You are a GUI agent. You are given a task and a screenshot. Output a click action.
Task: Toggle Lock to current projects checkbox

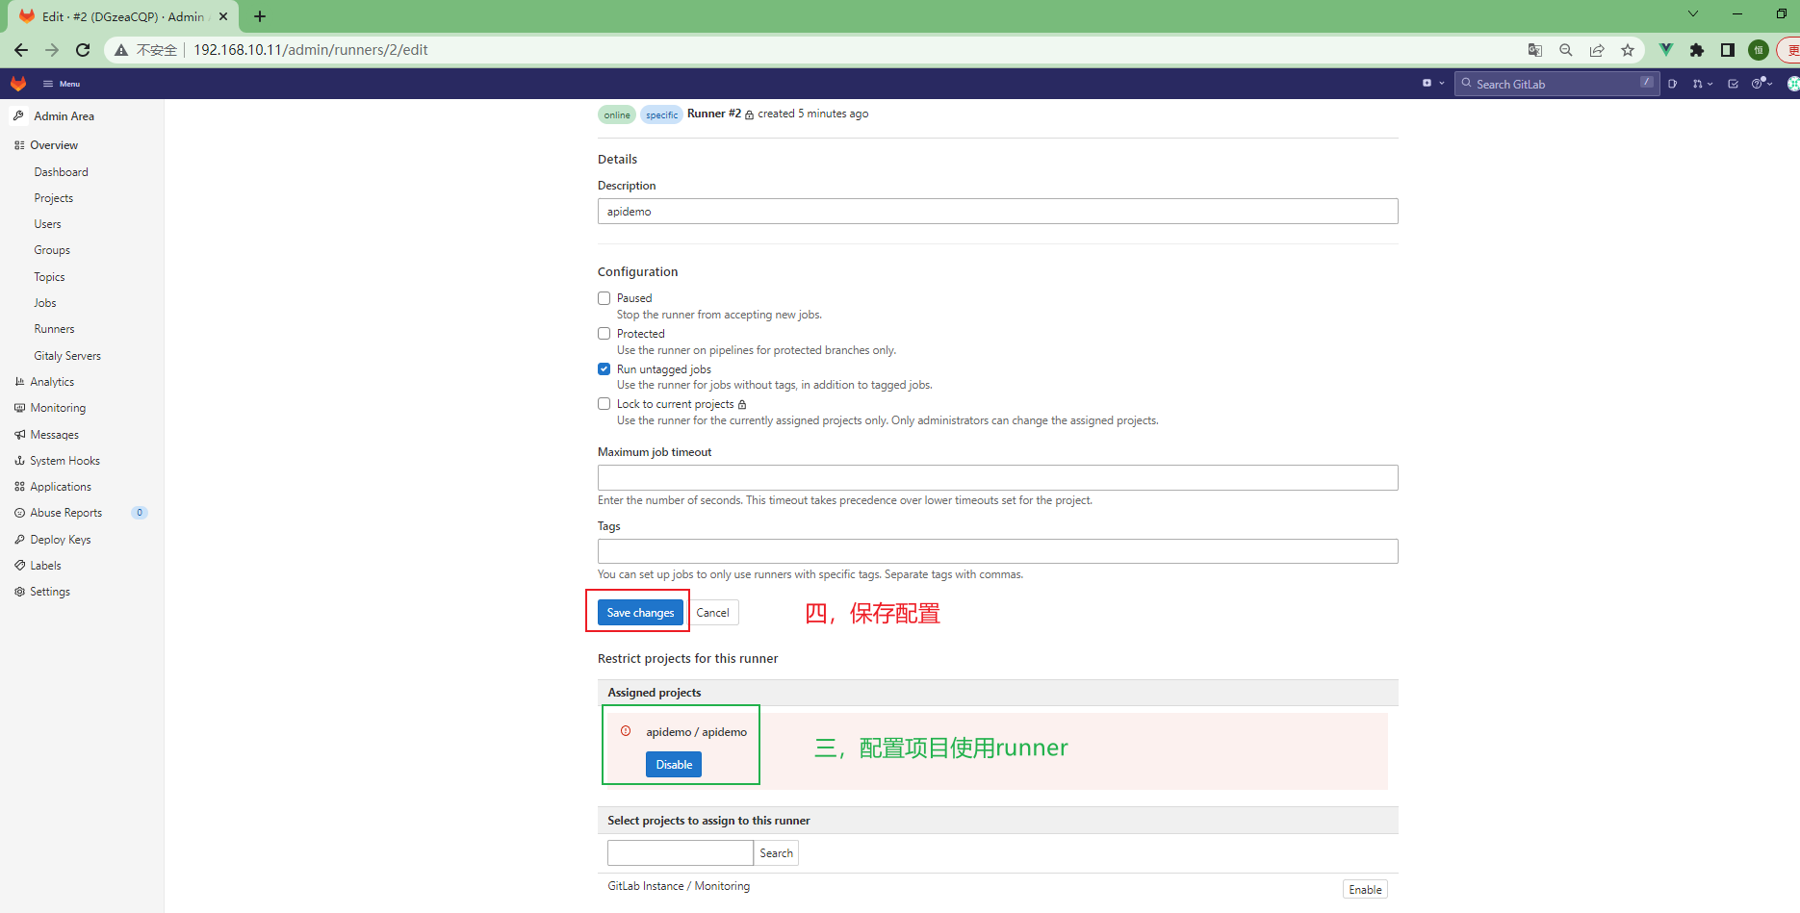604,404
